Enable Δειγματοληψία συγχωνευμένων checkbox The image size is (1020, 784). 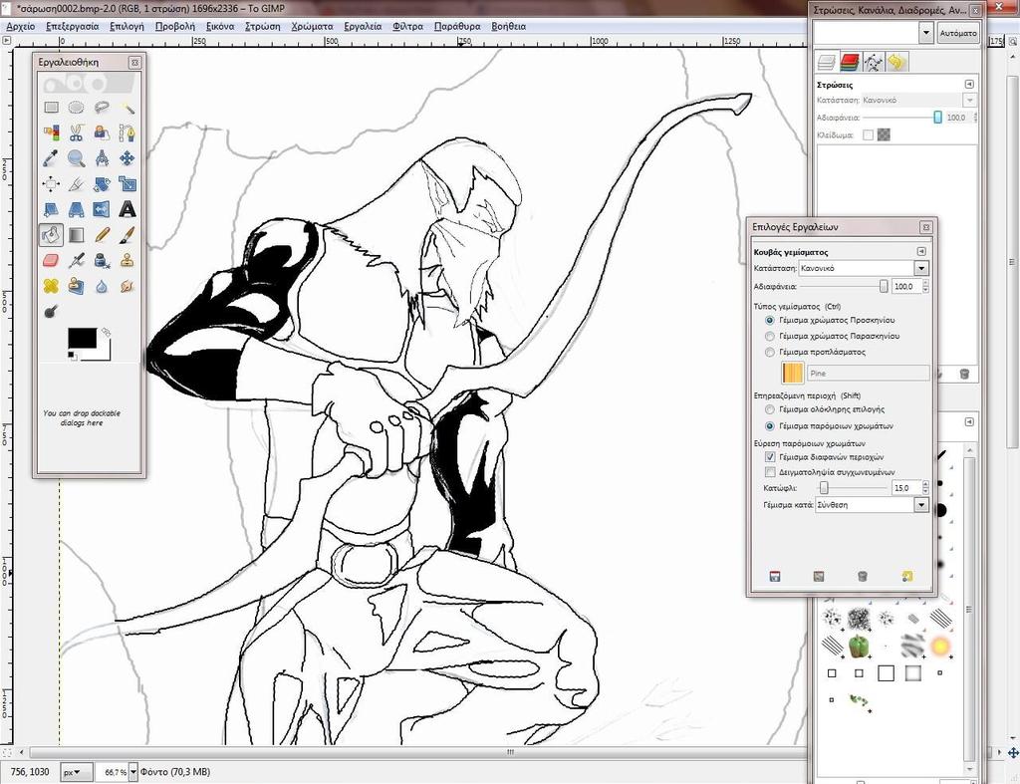tap(770, 472)
